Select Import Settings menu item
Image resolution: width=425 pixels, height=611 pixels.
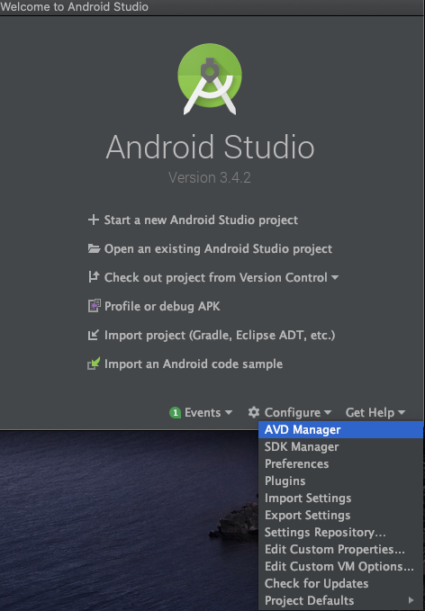point(340,498)
